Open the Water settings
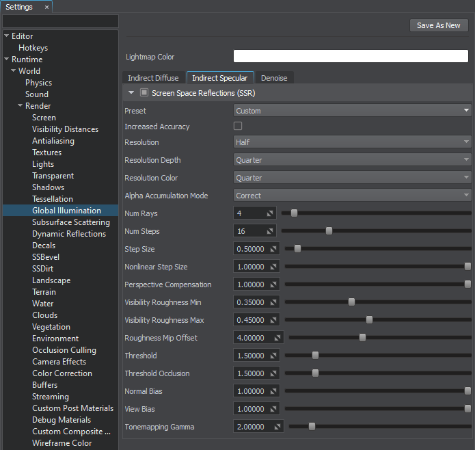 click(42, 304)
